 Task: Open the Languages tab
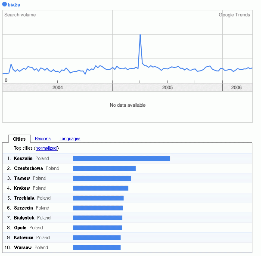70,139
